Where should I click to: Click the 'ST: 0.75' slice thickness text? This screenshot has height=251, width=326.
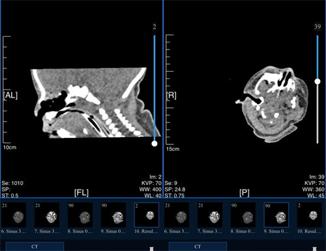(x=175, y=195)
